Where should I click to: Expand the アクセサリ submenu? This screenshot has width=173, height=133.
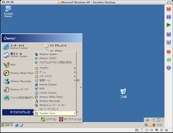click(x=55, y=68)
